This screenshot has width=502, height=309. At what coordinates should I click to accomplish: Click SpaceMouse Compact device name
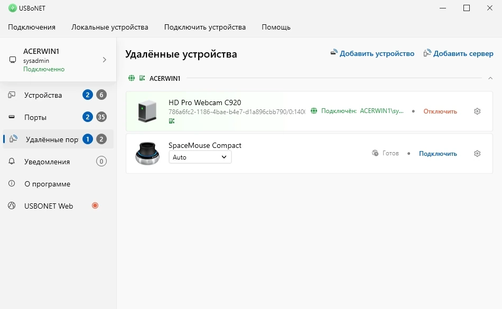coord(205,145)
